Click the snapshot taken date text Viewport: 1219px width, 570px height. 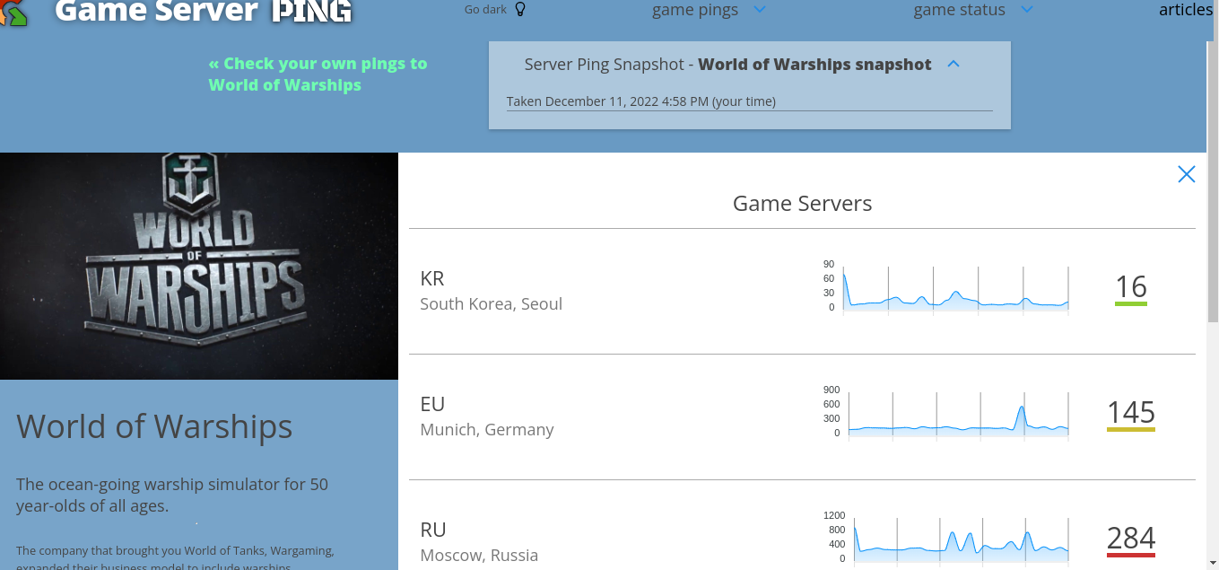click(x=641, y=101)
